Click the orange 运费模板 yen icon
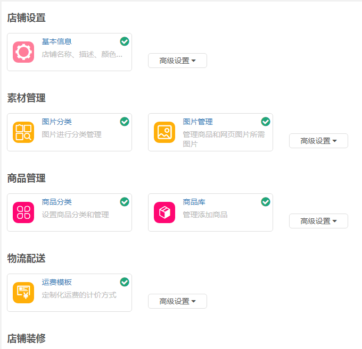The height and width of the screenshot is (349, 362). [23, 293]
